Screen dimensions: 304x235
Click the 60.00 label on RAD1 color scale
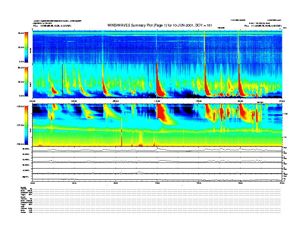tap(21, 68)
